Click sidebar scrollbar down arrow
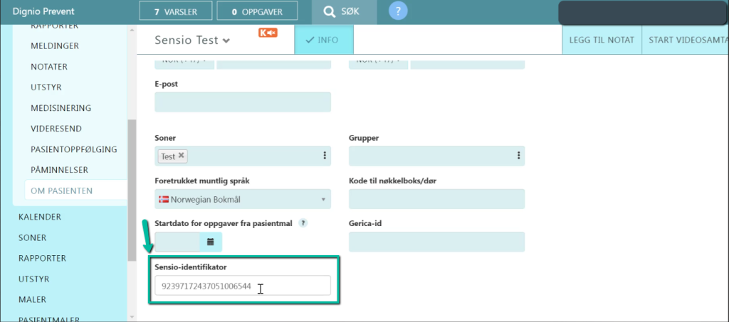Screen dimensions: 729x322 pyautogui.click(x=132, y=317)
